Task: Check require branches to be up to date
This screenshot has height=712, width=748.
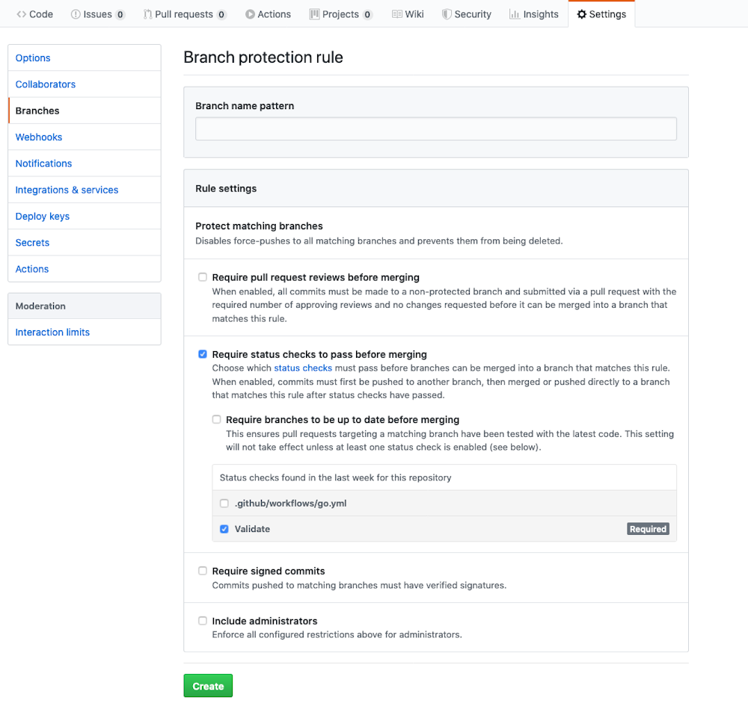Action: (x=216, y=419)
